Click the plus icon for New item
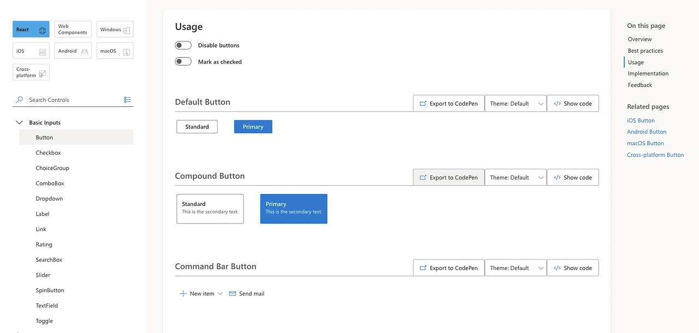699x333 pixels. coord(183,294)
